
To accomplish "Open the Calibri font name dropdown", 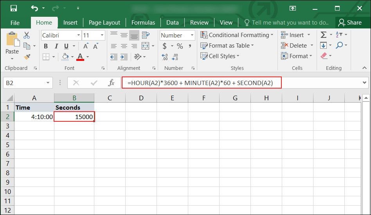I will 79,35.
